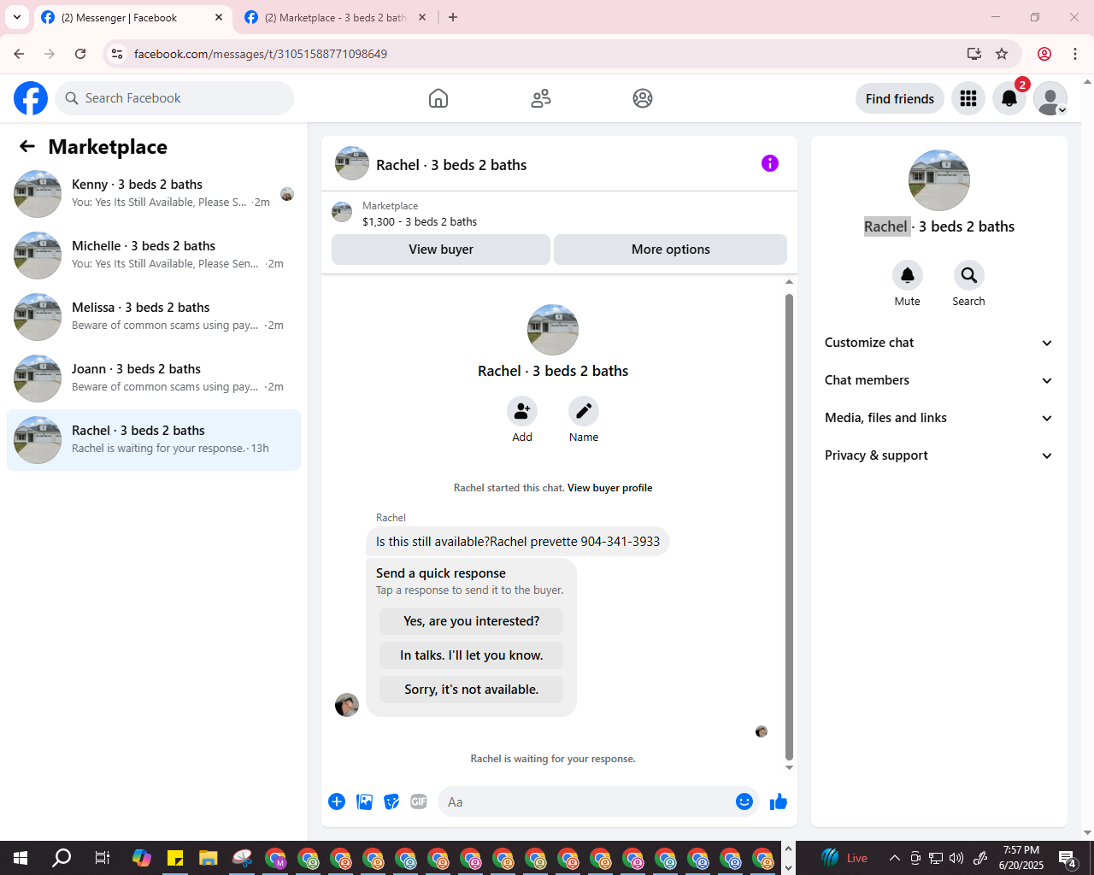Search in conversation using magnifier icon
The height and width of the screenshot is (875, 1094).
968,275
